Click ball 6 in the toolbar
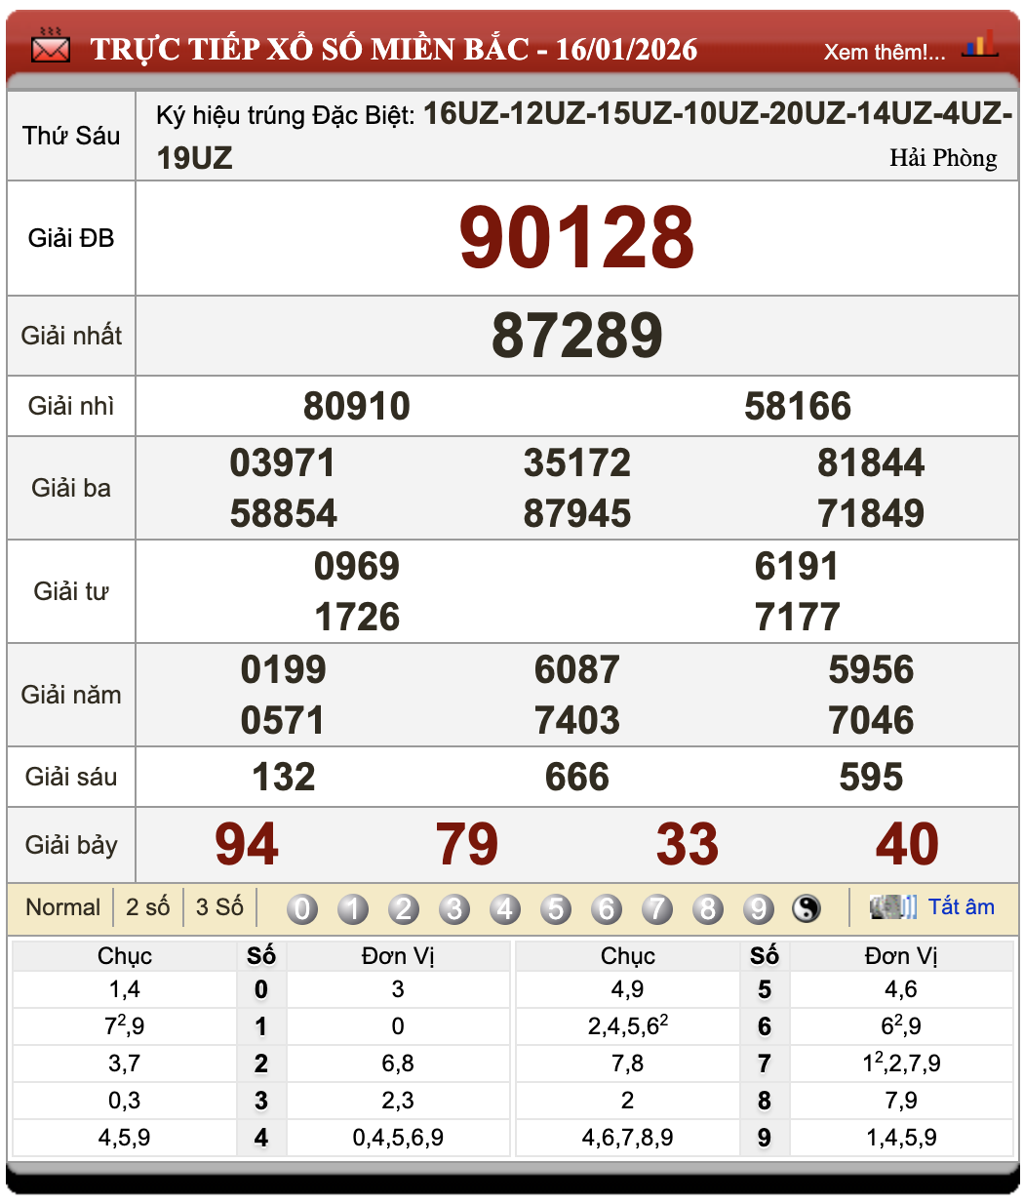 click(607, 906)
